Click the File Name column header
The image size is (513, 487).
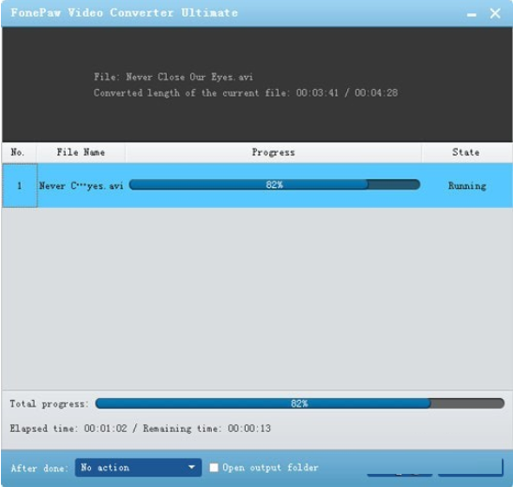(81, 153)
